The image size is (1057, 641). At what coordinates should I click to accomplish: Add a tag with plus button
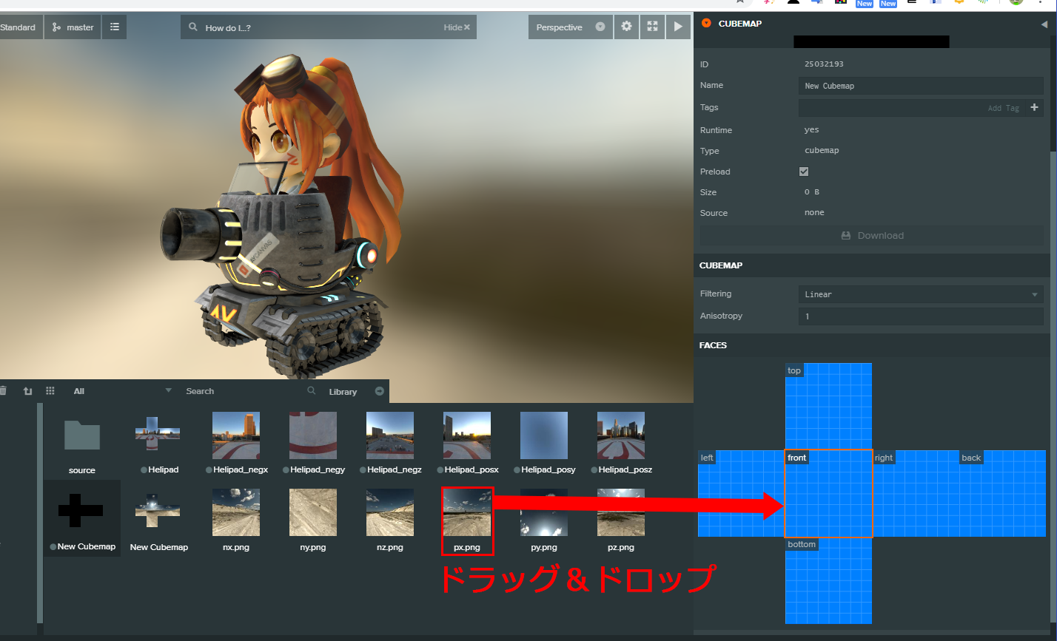pyautogui.click(x=1035, y=108)
